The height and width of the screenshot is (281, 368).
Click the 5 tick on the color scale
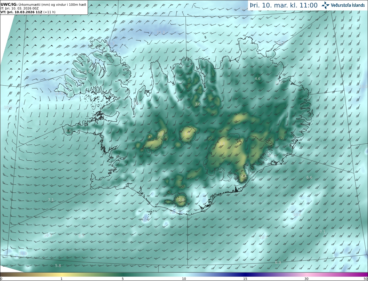[123, 279]
